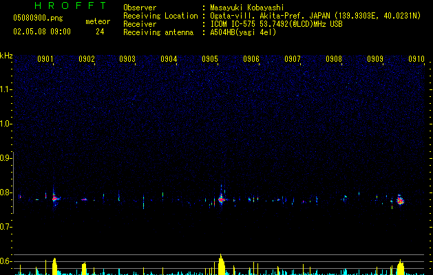
Task: Click the Observer label
Action: [x=140, y=8]
